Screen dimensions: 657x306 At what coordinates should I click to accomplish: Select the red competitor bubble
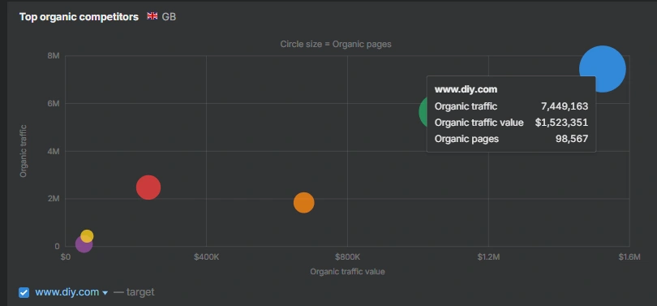pos(148,187)
